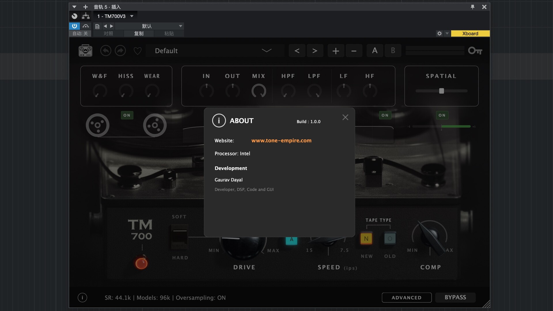Open the Default preset dropdown
Screen dimensions: 553x311
(x=266, y=51)
